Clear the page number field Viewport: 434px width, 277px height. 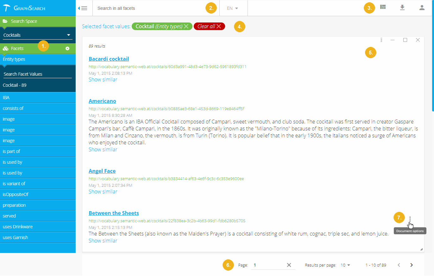(289, 265)
